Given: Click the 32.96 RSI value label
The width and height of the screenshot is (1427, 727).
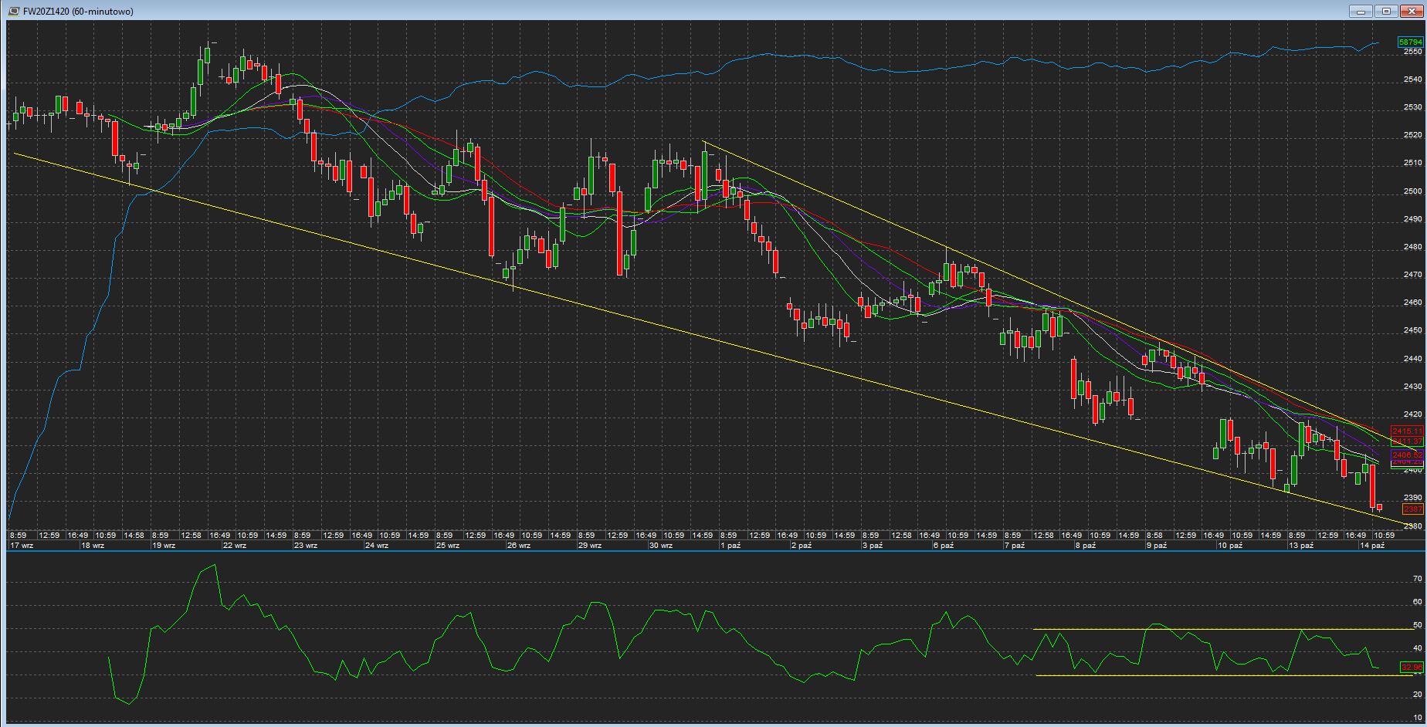Looking at the screenshot, I should [x=1412, y=667].
